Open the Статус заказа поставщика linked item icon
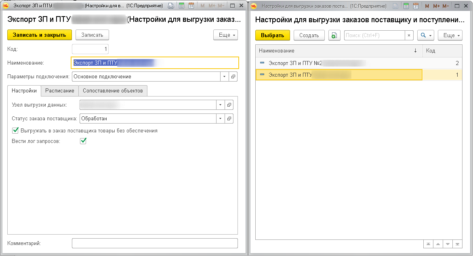The image size is (473, 256). point(229,119)
